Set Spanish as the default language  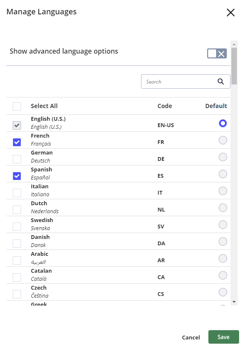pos(223,174)
